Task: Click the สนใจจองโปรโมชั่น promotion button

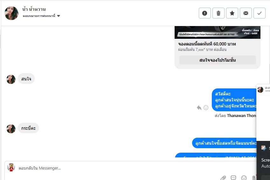Action: tap(218, 60)
